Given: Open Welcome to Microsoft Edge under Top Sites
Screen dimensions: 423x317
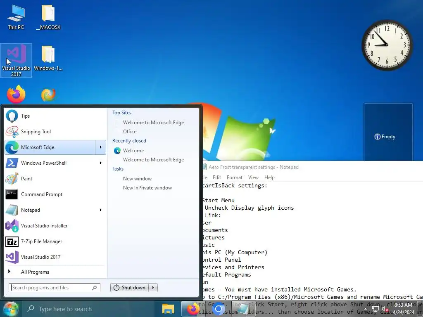Looking at the screenshot, I should tap(153, 122).
